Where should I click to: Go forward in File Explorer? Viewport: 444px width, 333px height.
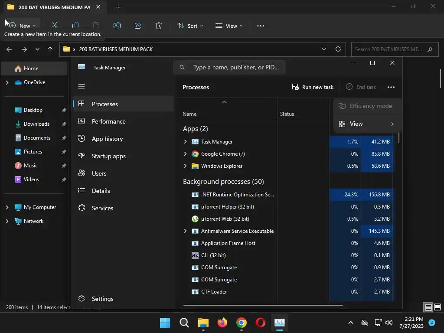[24, 49]
